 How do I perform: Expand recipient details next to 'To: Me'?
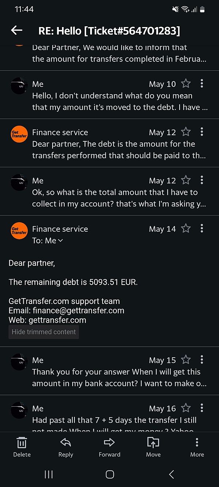pos(60,240)
